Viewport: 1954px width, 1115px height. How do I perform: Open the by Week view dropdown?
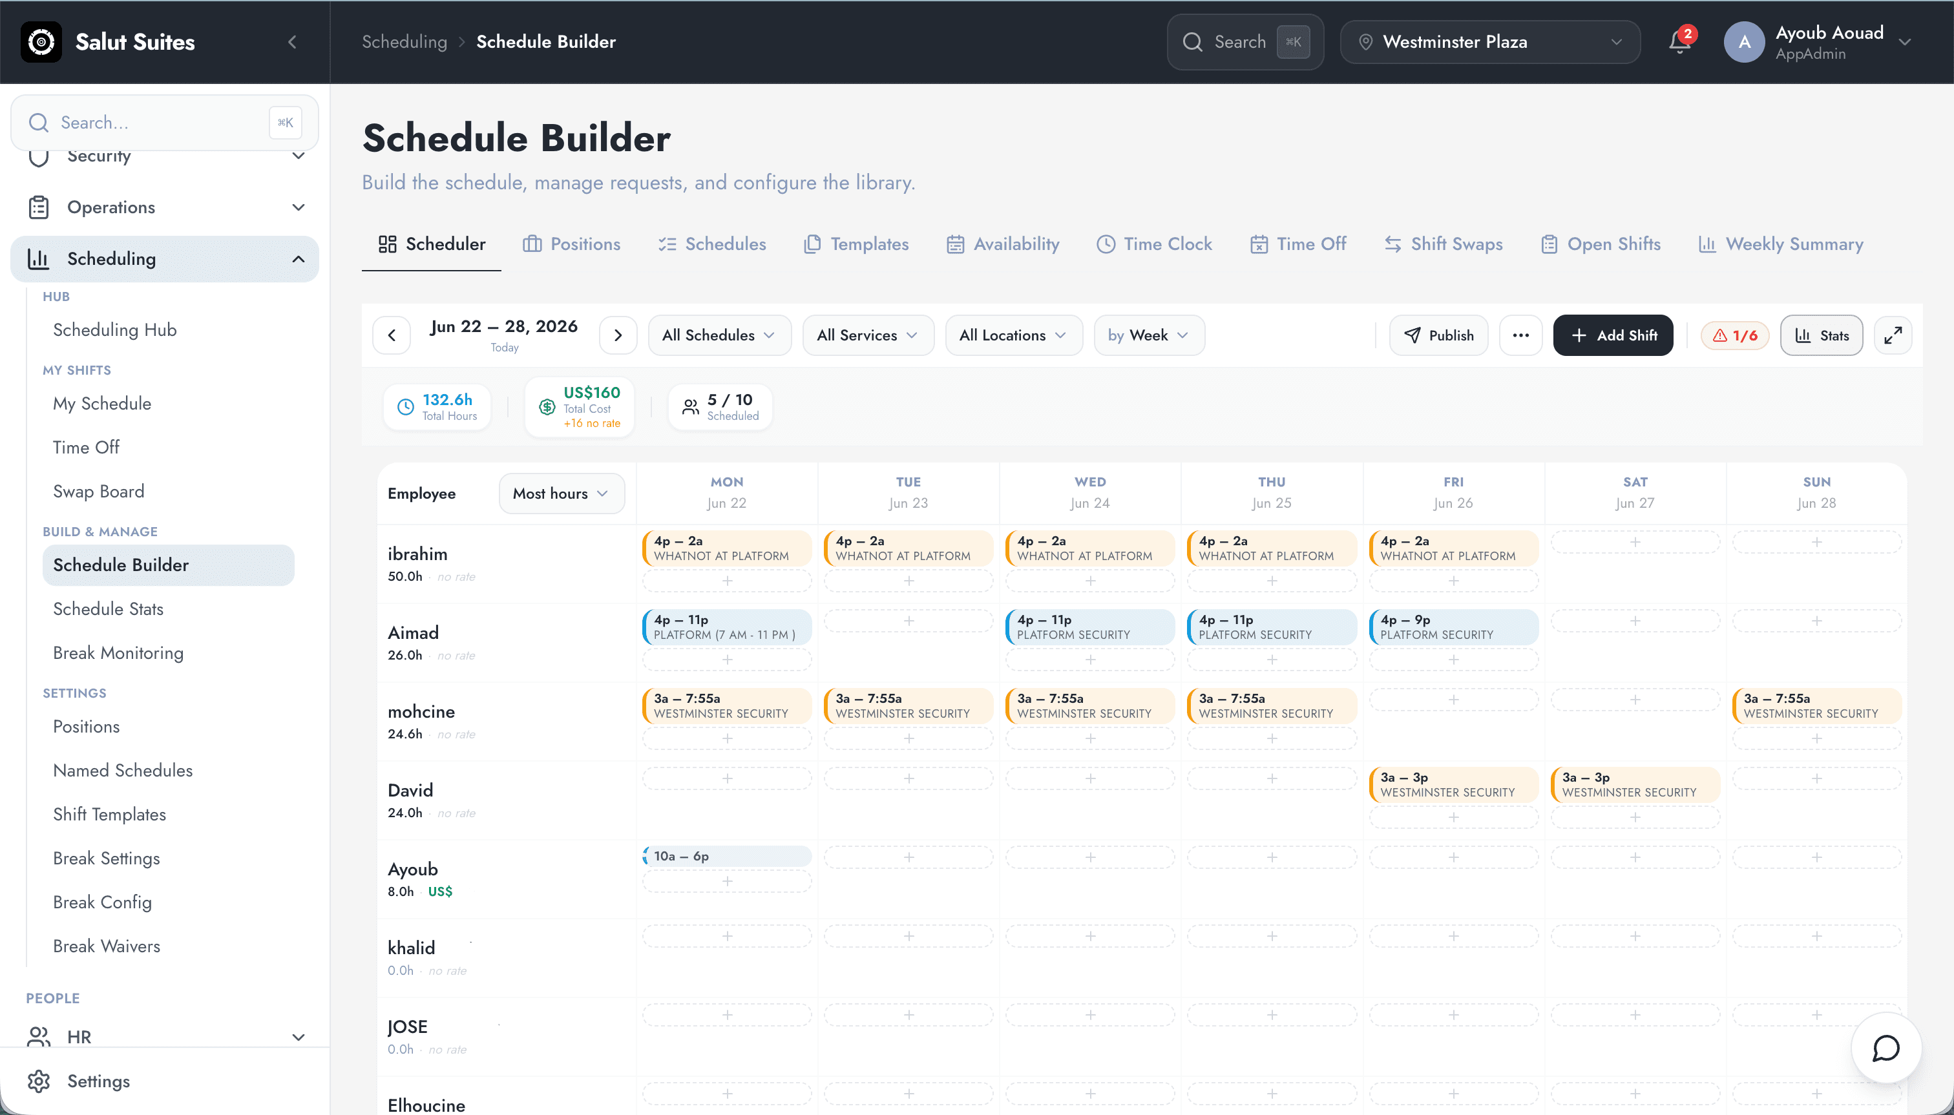click(1148, 335)
